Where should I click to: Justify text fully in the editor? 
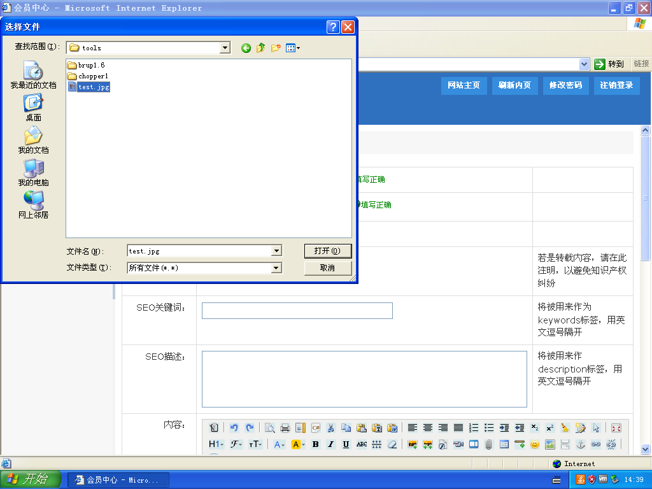458,427
